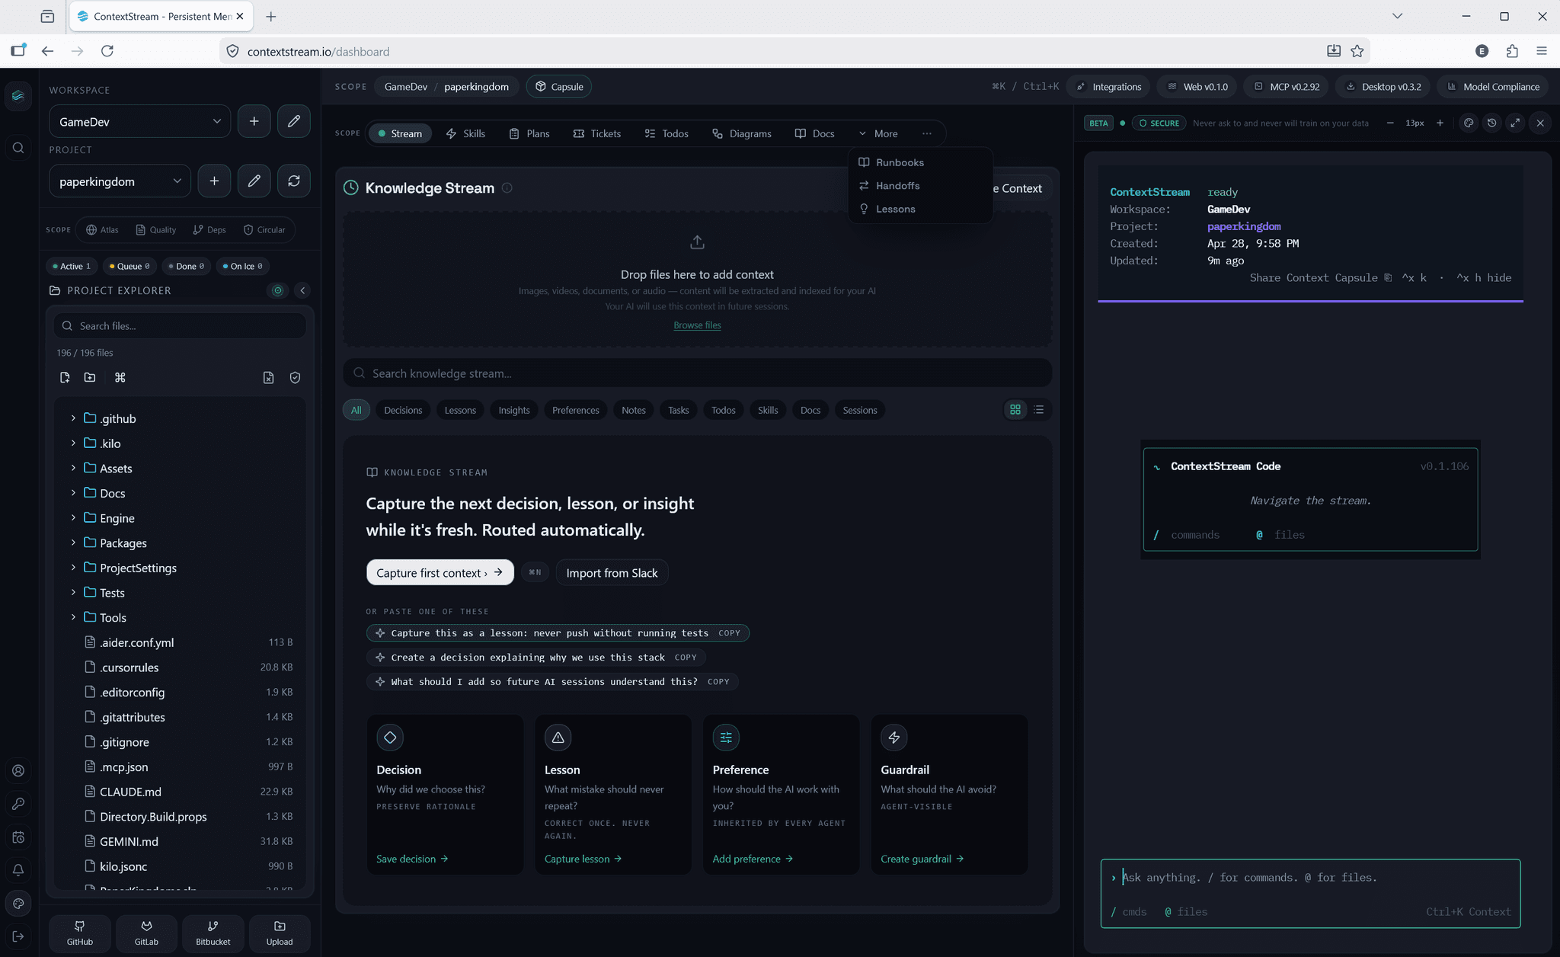The height and width of the screenshot is (957, 1560).
Task: Switch to the Diagrams scope tab
Action: (742, 133)
